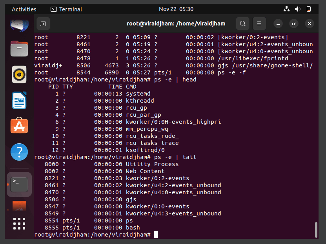Screen dimensions: 326x244
Task: Restore the terminal window size
Action: pos(293,23)
